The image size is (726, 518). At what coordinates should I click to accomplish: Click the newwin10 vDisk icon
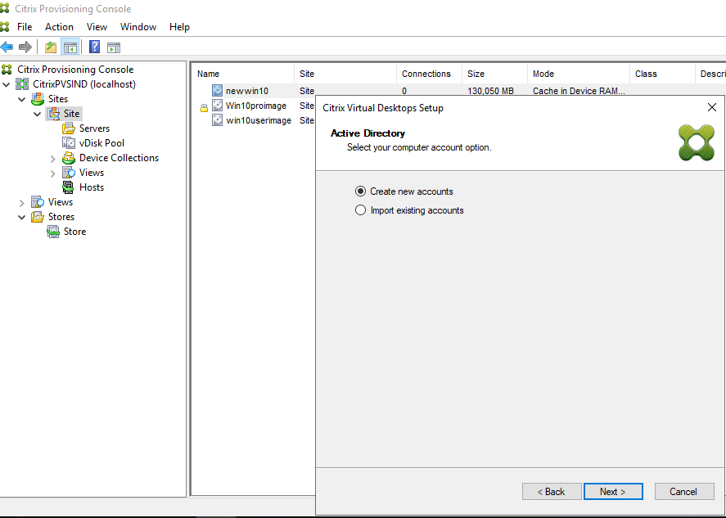point(217,91)
